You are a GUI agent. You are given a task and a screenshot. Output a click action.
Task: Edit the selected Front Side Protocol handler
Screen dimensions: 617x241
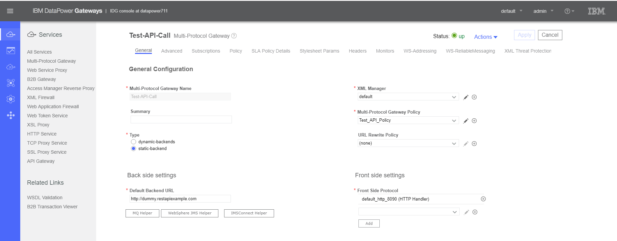(466, 212)
